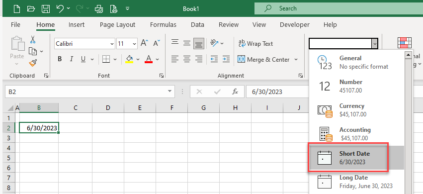Toggle Bold formatting
The width and height of the screenshot is (423, 194).
point(60,59)
